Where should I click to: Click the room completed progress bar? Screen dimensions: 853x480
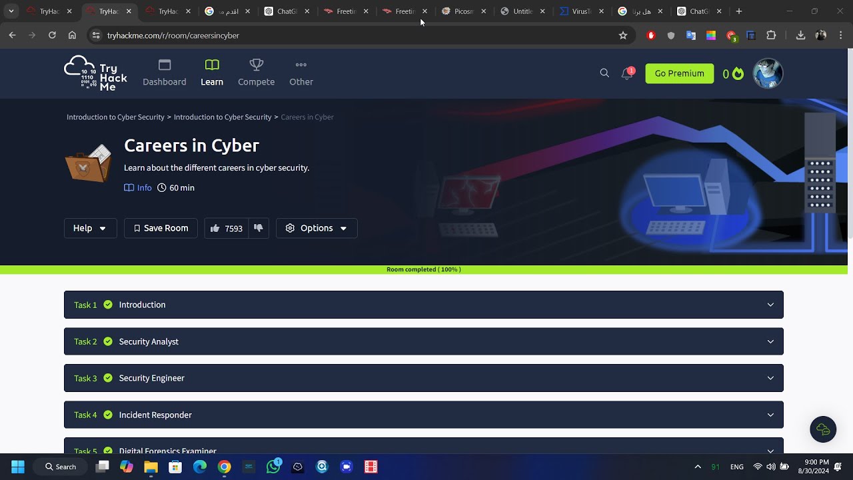click(424, 269)
